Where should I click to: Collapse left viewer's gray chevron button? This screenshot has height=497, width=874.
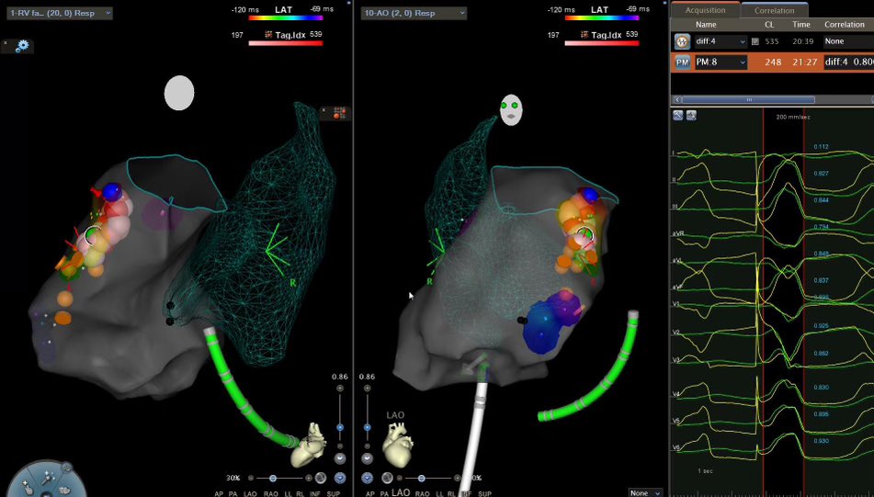[340, 459]
